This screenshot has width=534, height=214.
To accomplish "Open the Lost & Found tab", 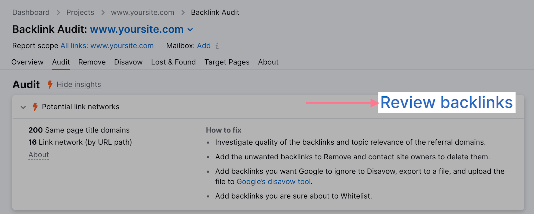I will [173, 62].
